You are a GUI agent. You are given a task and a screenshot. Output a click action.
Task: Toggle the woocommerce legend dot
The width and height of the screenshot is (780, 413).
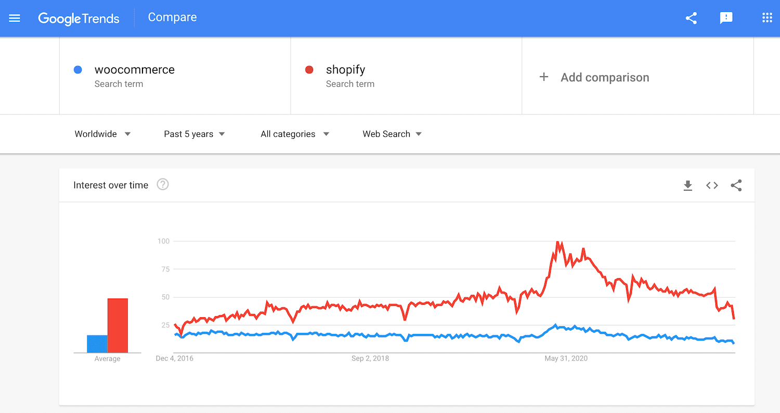[x=78, y=69]
